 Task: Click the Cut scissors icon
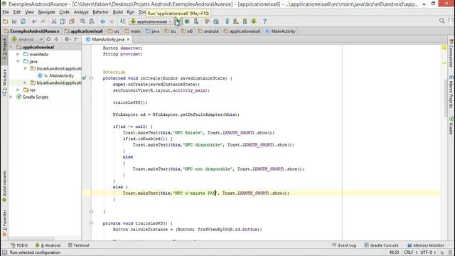point(54,21)
